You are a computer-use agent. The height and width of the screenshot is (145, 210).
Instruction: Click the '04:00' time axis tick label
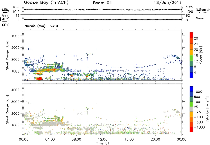[50, 140]
